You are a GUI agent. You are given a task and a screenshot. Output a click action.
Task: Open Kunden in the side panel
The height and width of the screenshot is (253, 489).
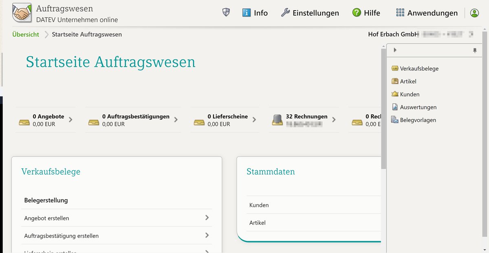(x=410, y=94)
